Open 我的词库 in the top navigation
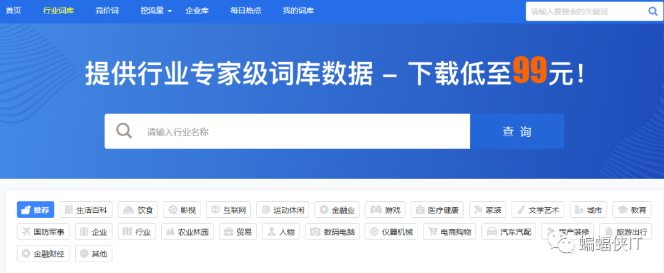Screen dimensions: 664x273 click(x=298, y=10)
